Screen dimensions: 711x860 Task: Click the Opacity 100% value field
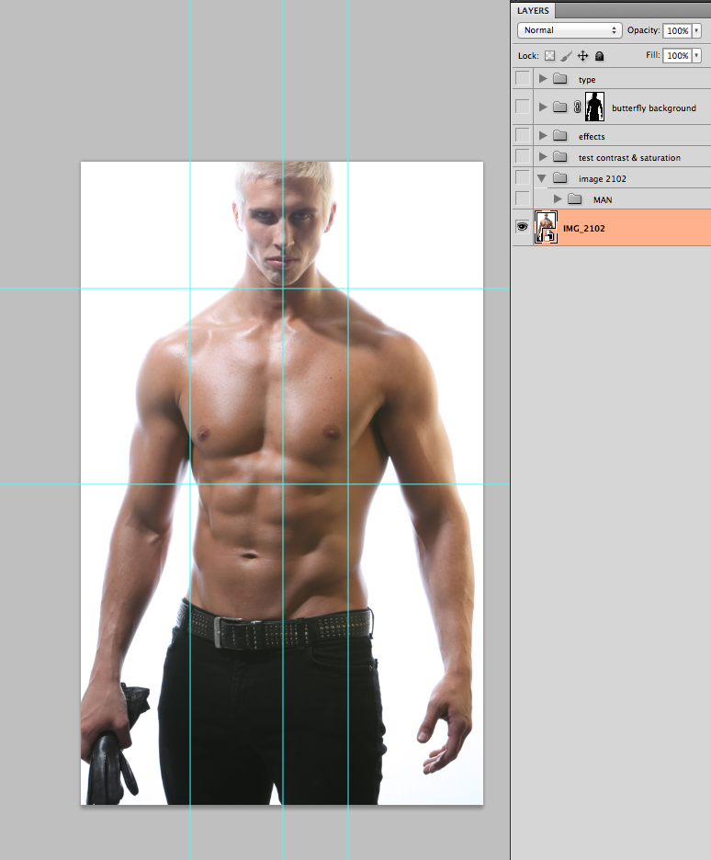678,30
